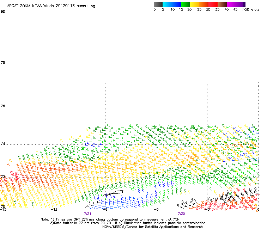261x229 pixels.
Task: Pick the orange 25-30 knots legend swatch
Action: [x=204, y=4]
